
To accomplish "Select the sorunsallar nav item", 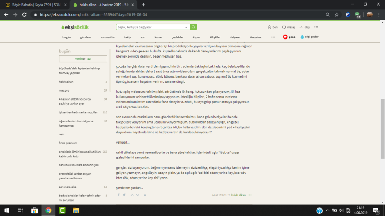I will (107, 37).
